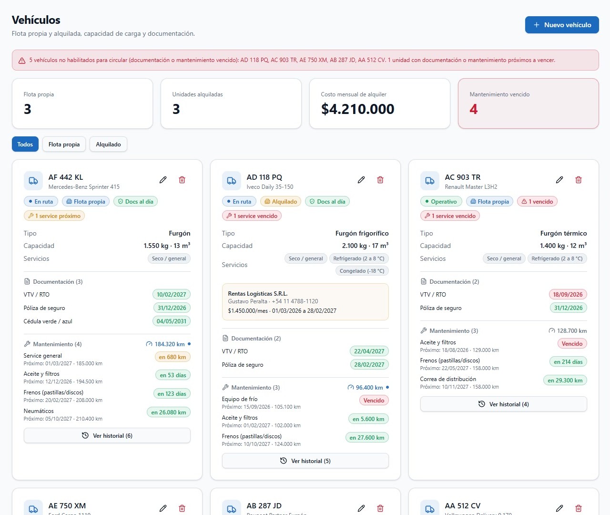Click the Operativo status badge
Viewport: 610px width, 515px height.
(441, 202)
